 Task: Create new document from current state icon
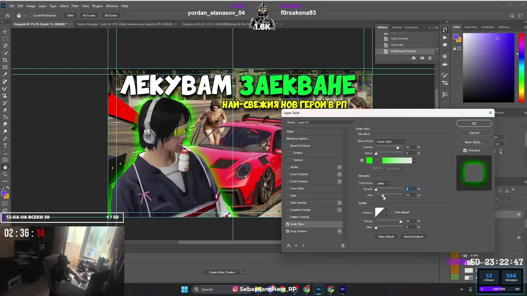(x=414, y=58)
